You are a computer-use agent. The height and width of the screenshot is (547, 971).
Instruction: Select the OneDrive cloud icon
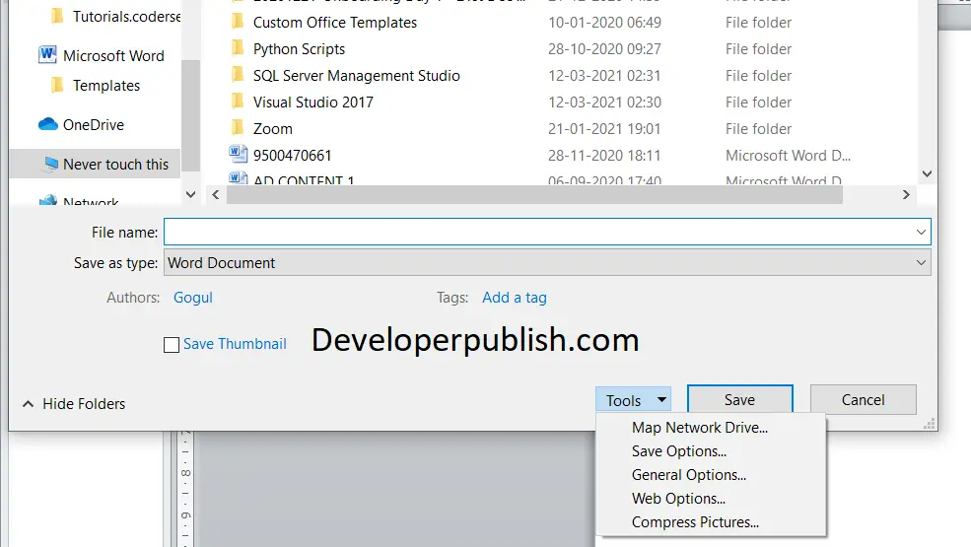point(47,124)
